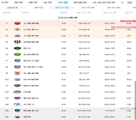Click goals 42/19 for 山东泰山

pos(110,29)
